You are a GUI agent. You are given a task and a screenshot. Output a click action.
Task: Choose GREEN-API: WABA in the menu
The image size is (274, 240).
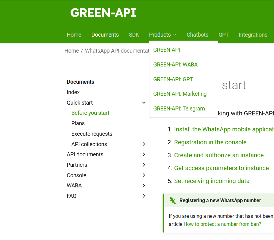click(x=176, y=65)
